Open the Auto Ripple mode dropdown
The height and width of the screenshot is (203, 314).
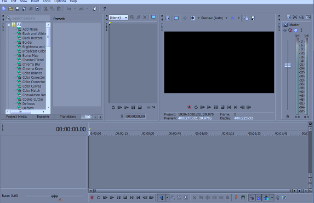272,198
